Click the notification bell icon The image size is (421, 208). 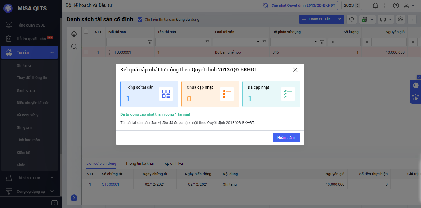[375, 5]
